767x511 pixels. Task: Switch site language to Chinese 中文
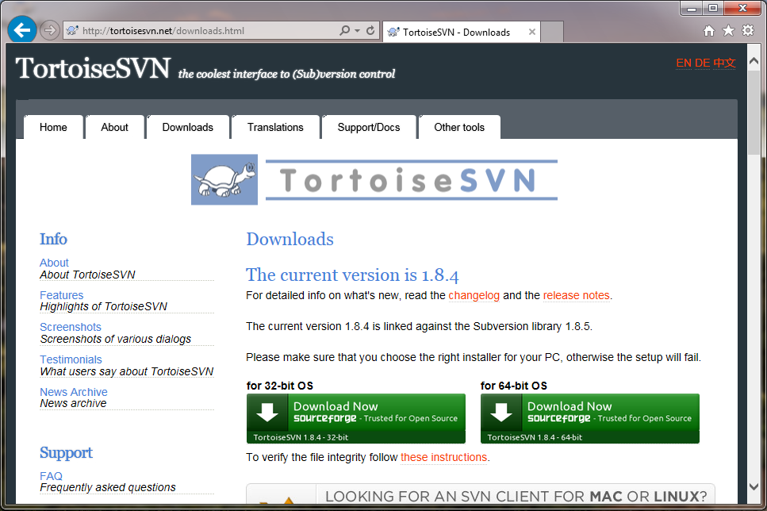pyautogui.click(x=724, y=63)
